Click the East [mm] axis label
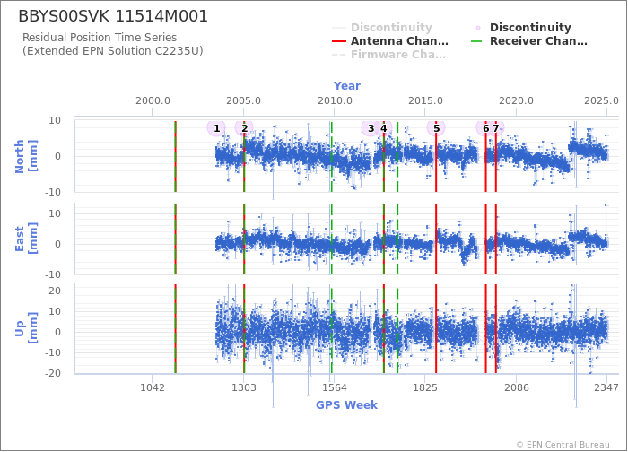 click(x=26, y=239)
